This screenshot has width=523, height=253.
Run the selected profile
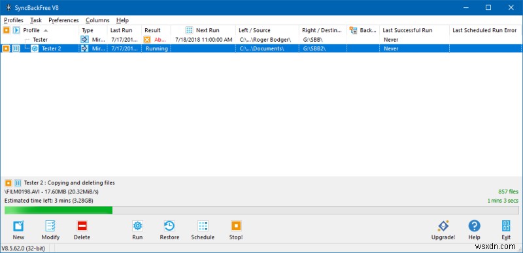pyautogui.click(x=137, y=230)
